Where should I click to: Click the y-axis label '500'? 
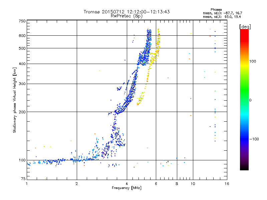coord(22,48)
